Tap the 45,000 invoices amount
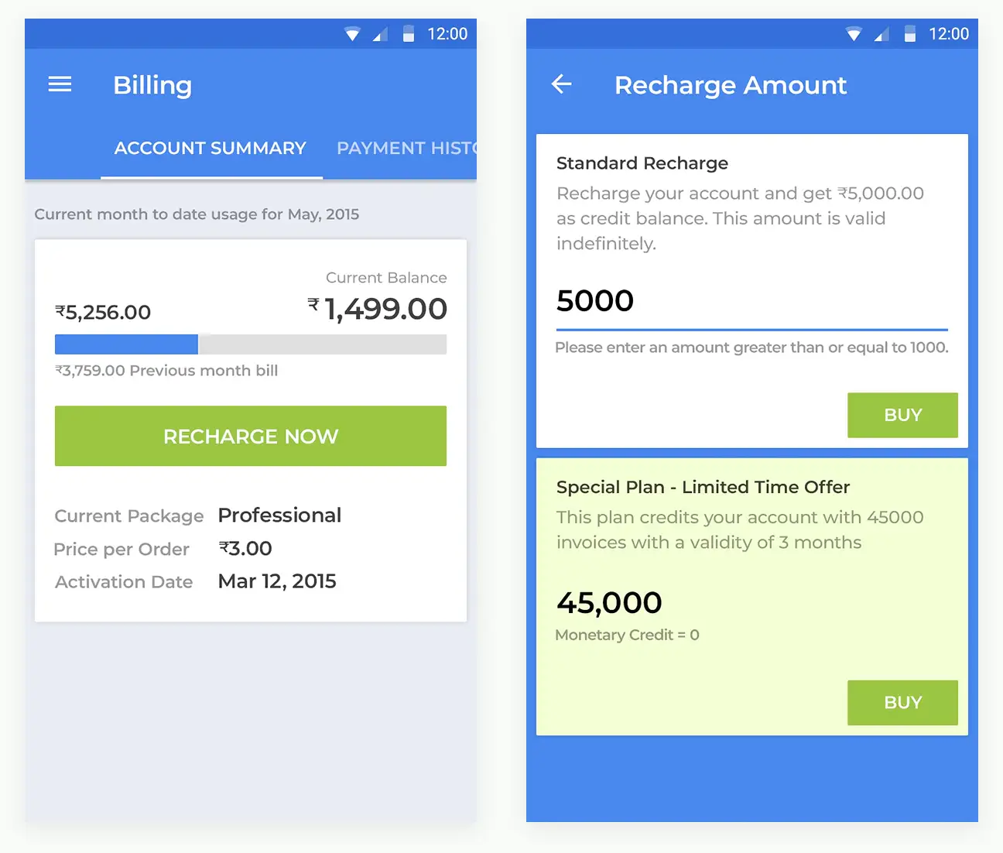The image size is (1003, 853). click(609, 603)
